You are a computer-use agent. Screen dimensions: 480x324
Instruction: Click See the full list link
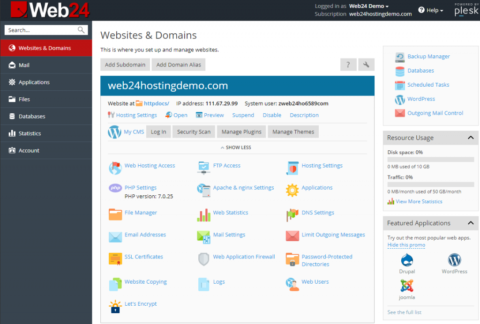[x=405, y=312]
